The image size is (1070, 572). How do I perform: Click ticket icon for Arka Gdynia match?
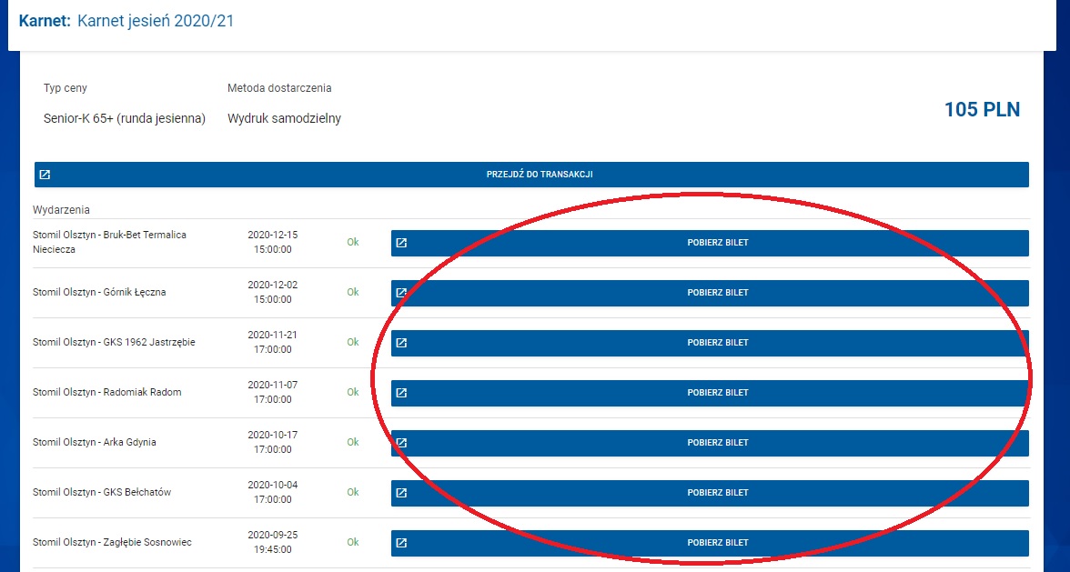tap(401, 443)
